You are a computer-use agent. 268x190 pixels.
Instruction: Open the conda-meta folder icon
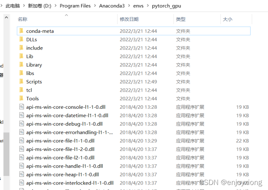[21, 31]
